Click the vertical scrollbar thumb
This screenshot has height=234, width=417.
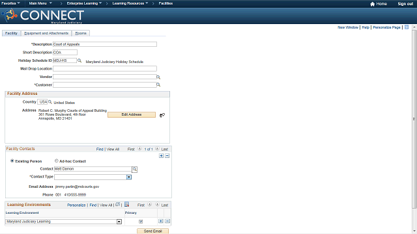pos(414,118)
